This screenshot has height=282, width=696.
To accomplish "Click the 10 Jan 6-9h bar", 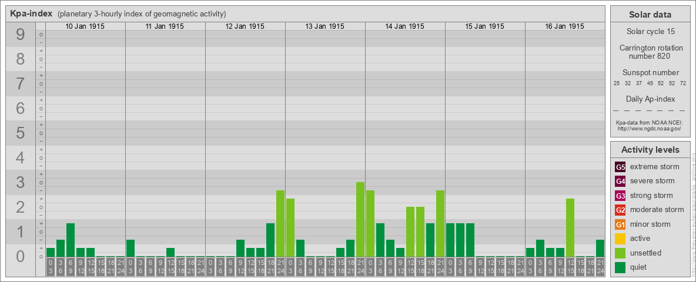I will coord(71,240).
